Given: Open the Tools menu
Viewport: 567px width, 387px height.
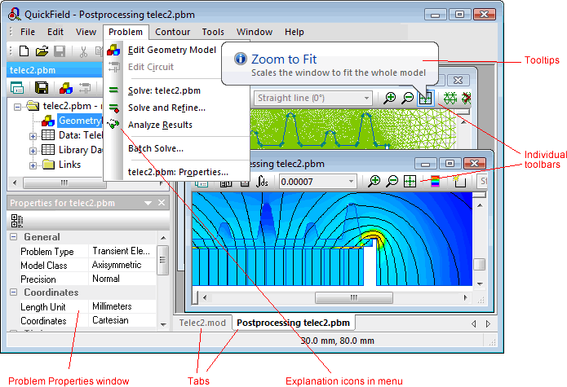Looking at the screenshot, I should tap(213, 32).
